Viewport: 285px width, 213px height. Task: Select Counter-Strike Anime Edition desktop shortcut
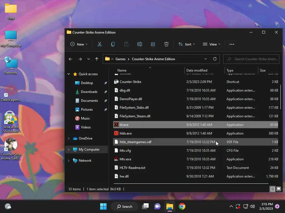click(11, 149)
